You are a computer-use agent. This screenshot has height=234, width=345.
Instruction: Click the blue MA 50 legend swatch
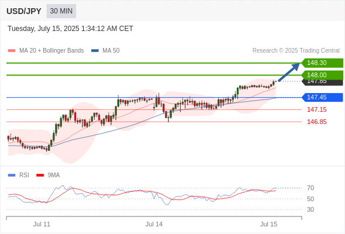pyautogui.click(x=95, y=51)
